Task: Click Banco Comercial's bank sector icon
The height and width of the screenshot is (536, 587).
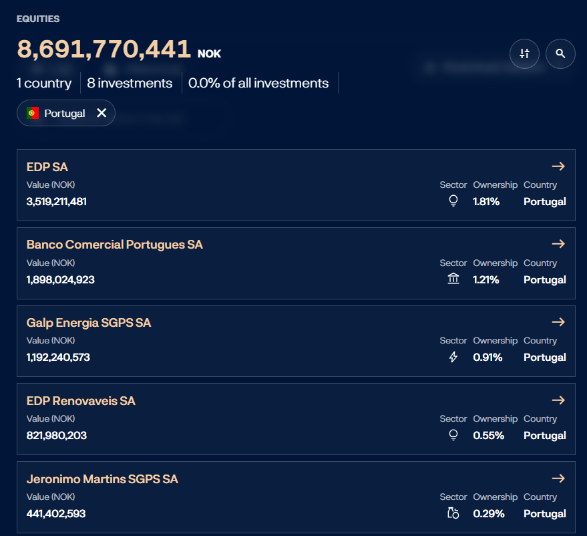Action: click(x=453, y=279)
